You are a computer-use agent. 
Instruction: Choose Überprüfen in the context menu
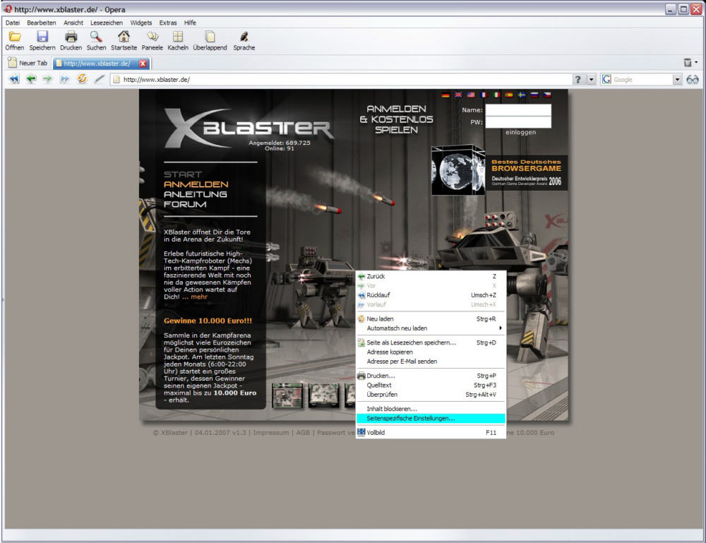[x=431, y=395]
